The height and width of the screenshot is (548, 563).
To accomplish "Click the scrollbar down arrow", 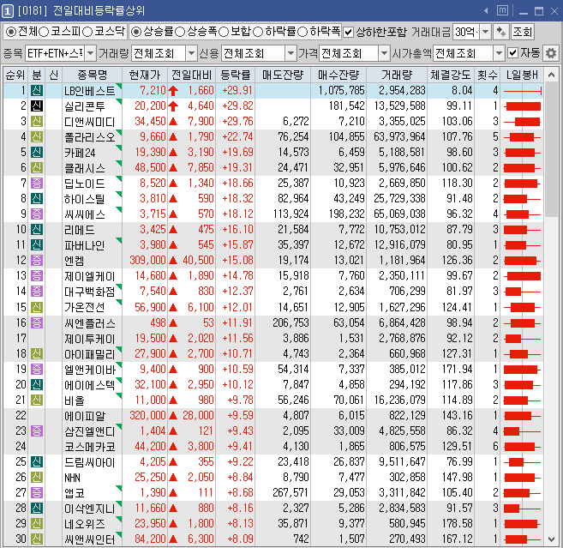I will click(551, 539).
